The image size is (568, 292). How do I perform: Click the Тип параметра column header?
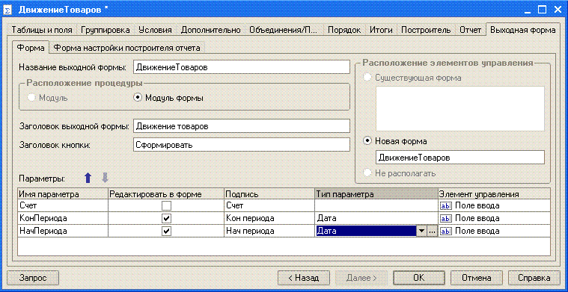pos(376,193)
